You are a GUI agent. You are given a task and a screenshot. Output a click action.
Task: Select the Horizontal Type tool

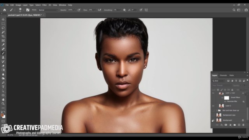3,87
